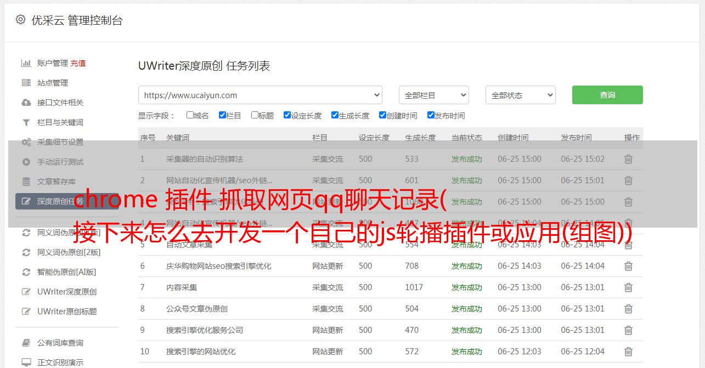Click the server icon for 站点管理
The image size is (705, 368).
[x=26, y=83]
